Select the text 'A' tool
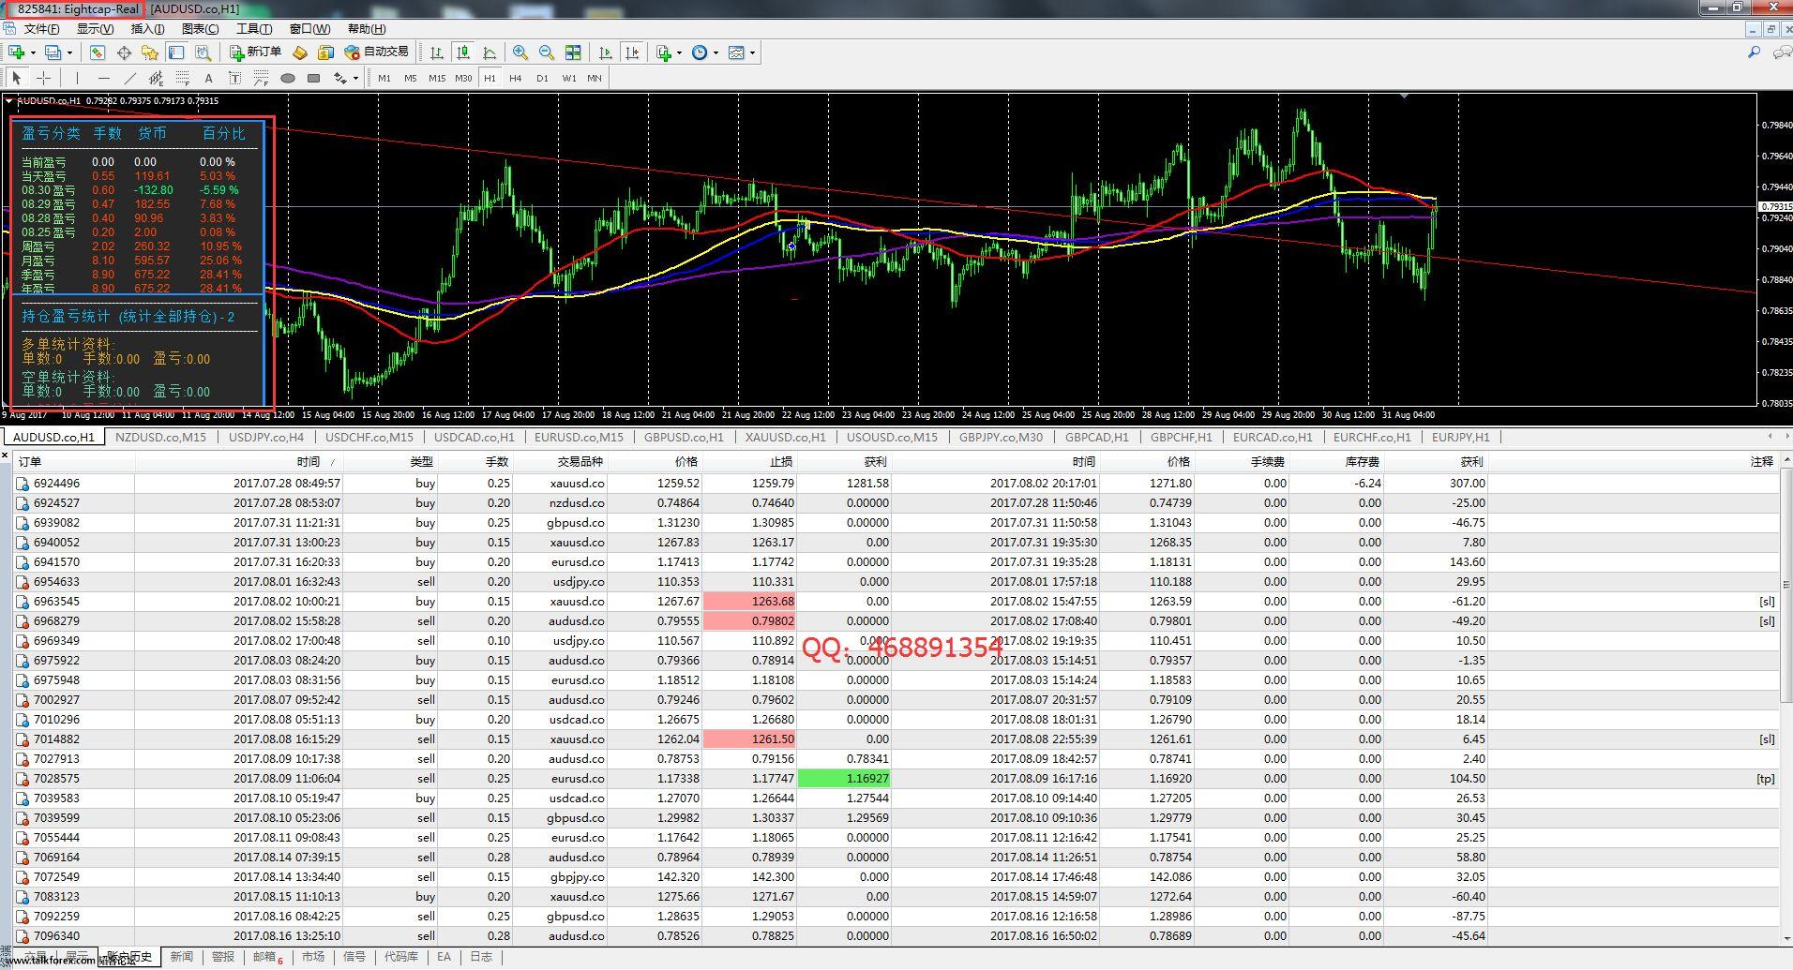Screen dimensions: 1793x970 (x=208, y=78)
